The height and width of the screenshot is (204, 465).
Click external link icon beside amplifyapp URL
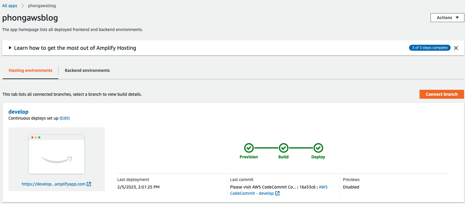pos(89,184)
